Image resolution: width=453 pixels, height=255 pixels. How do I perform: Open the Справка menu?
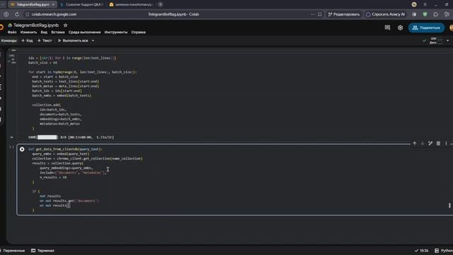pyautogui.click(x=139, y=33)
